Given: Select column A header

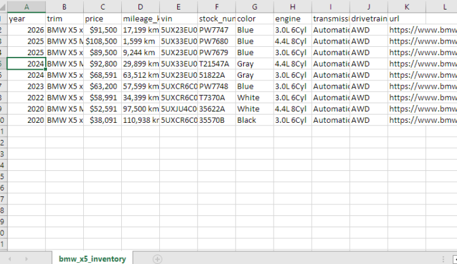Looking at the screenshot, I should pyautogui.click(x=27, y=7).
